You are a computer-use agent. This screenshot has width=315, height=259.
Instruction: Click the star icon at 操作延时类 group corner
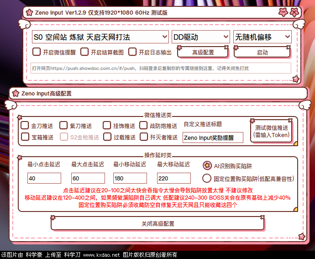[x=295, y=209]
